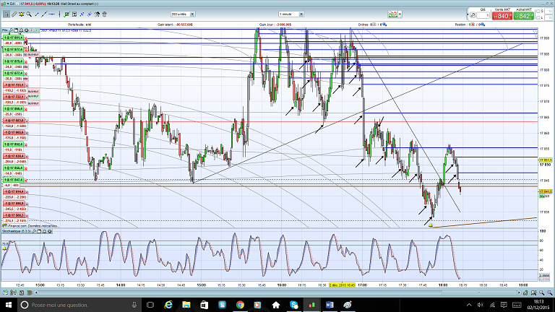This screenshot has height=312, width=555.
Task: Open Microsoft Word from the taskbar
Action: pos(330,305)
